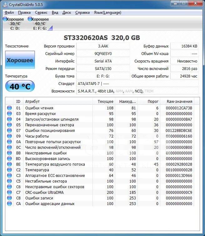Screen dimensions: 205x236
Task: Click the Атрибут column header
Action: [x=58, y=102]
